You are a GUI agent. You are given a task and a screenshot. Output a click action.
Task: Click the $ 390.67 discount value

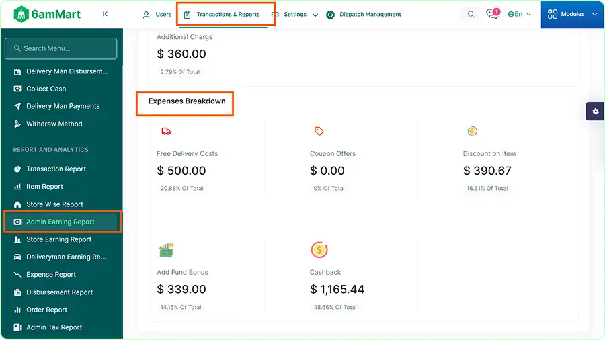[x=487, y=171]
